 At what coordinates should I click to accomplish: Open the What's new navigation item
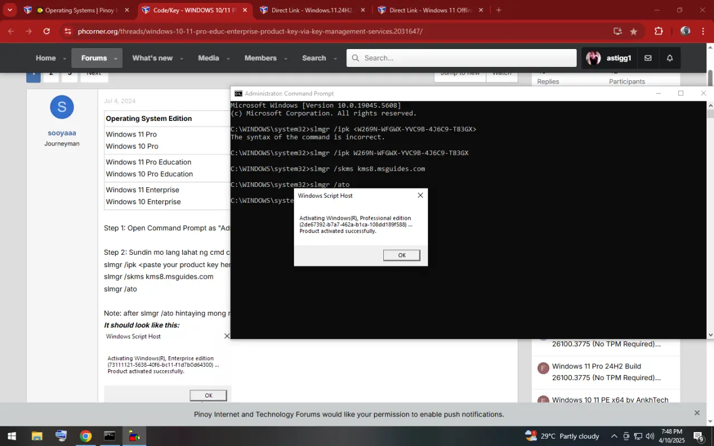152,58
